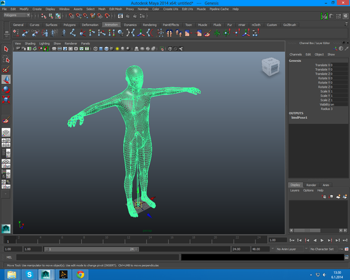The height and width of the screenshot is (280, 350).
Task: Activate the Rotate tool sphere icon
Action: coord(6,89)
